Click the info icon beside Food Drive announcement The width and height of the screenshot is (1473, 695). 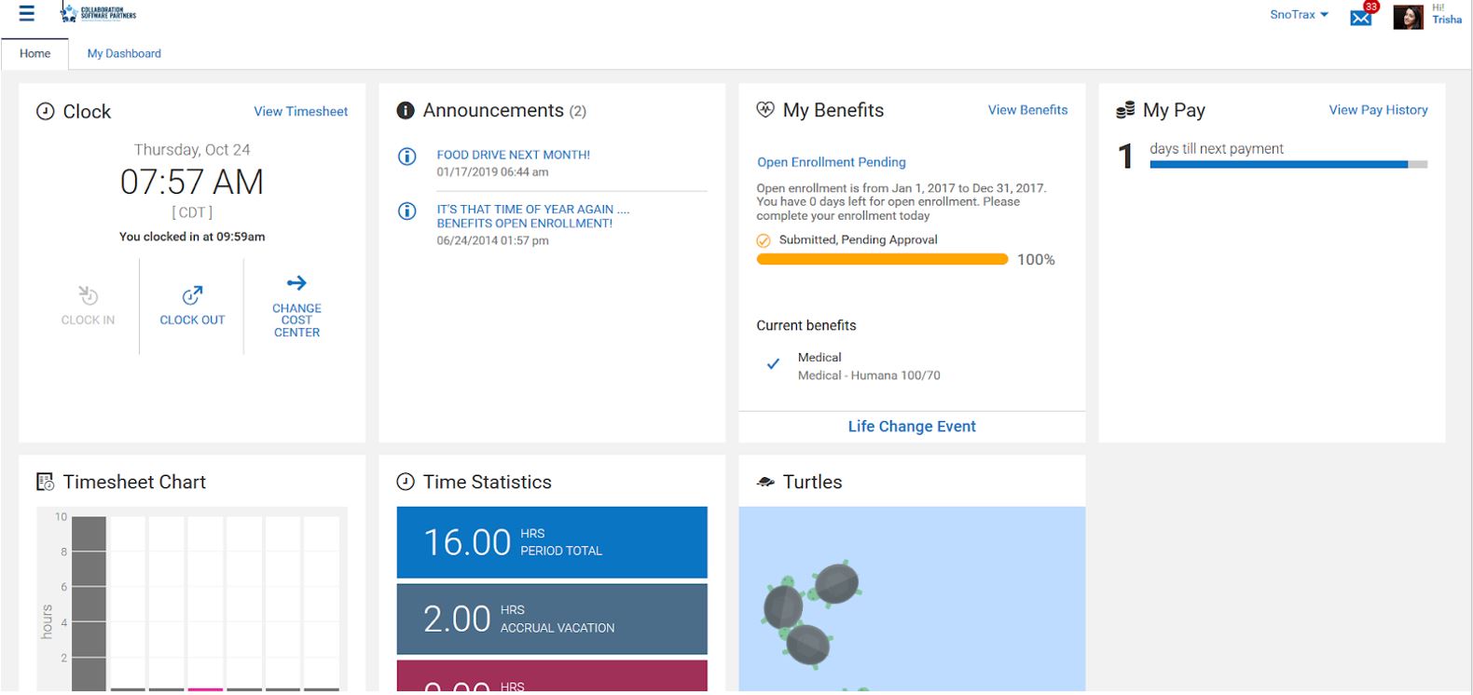(x=407, y=157)
